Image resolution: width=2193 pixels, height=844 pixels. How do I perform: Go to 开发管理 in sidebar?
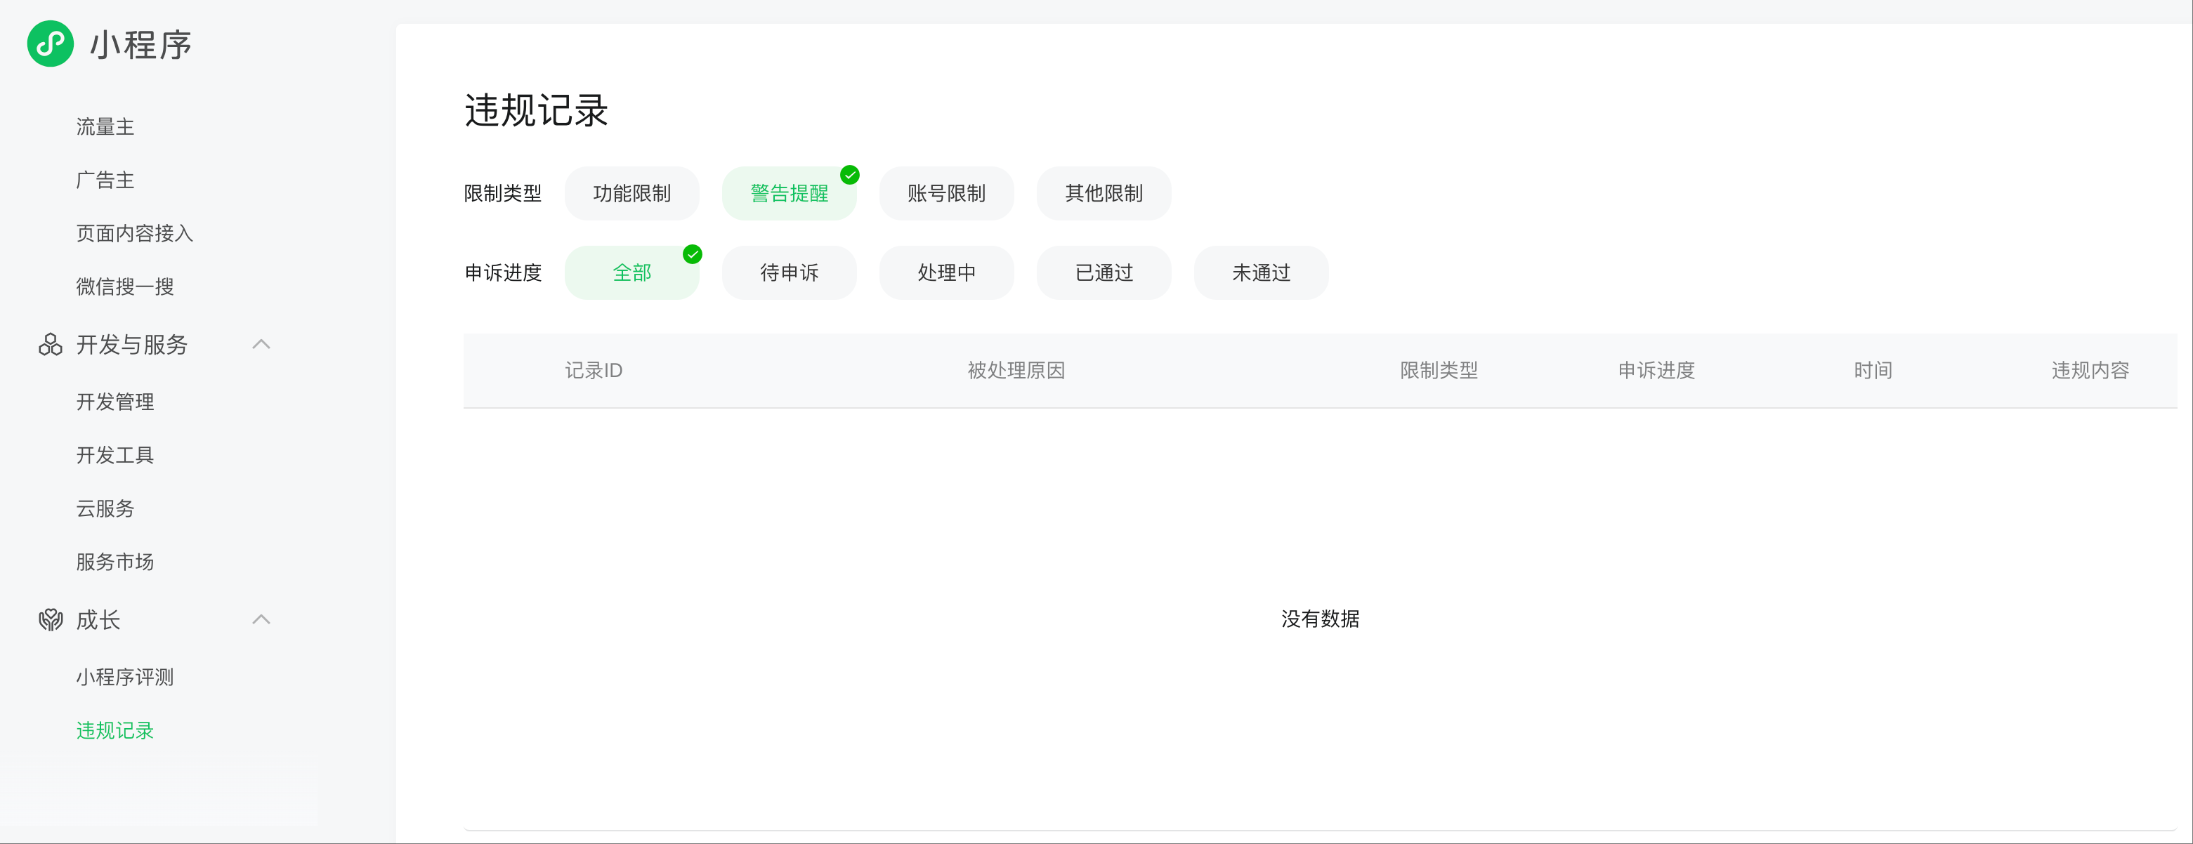(x=115, y=402)
